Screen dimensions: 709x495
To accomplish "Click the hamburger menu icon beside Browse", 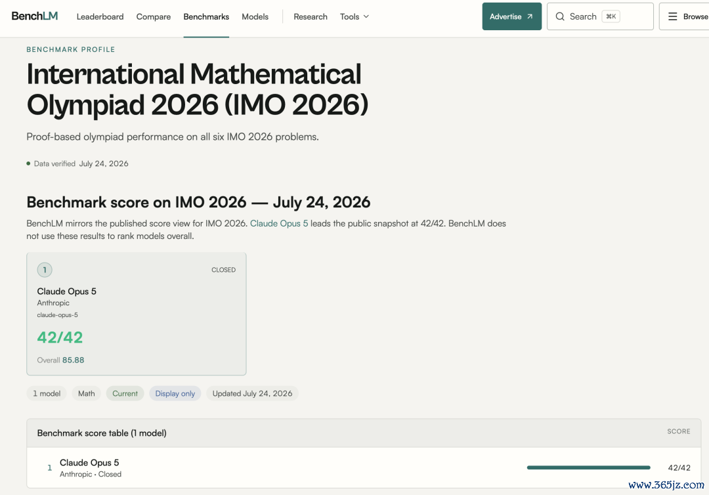I will (672, 16).
